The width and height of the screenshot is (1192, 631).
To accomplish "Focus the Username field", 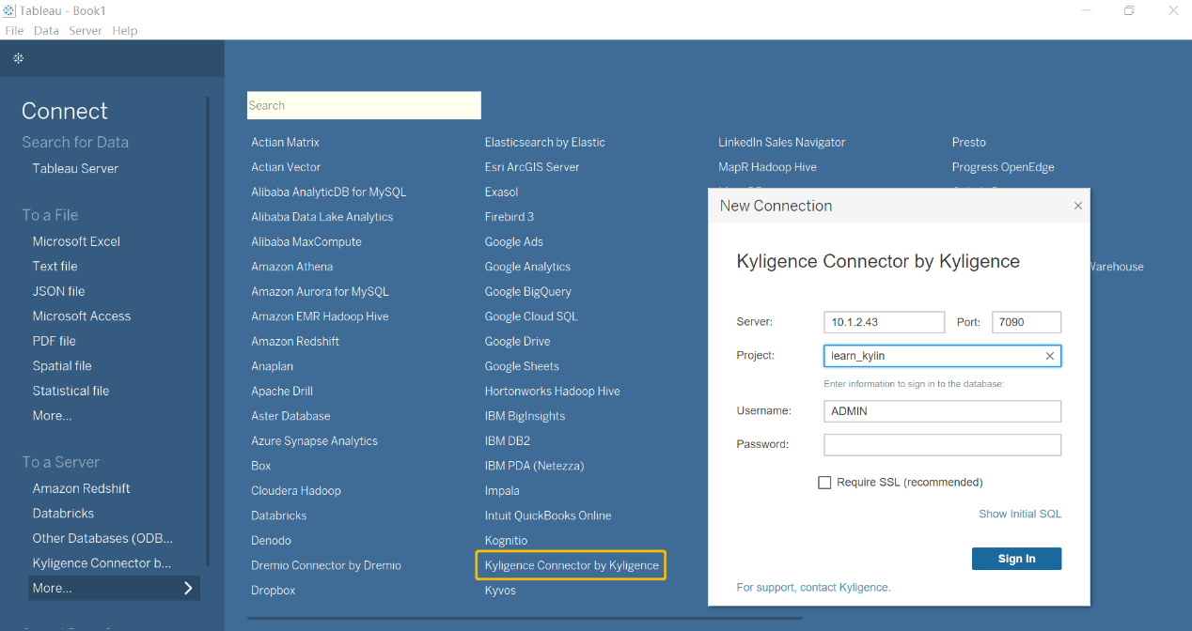I will 942,411.
